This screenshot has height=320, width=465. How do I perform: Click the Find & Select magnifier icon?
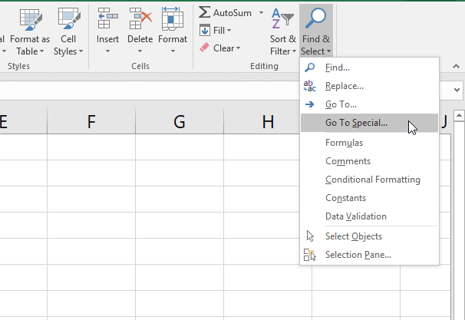click(316, 18)
